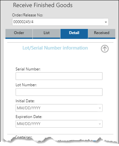
Task: Click into the Lot Number field
Action: pyautogui.click(x=59, y=92)
